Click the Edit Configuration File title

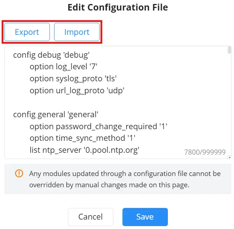[118, 8]
